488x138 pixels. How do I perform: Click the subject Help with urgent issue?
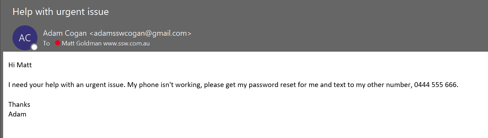click(61, 11)
